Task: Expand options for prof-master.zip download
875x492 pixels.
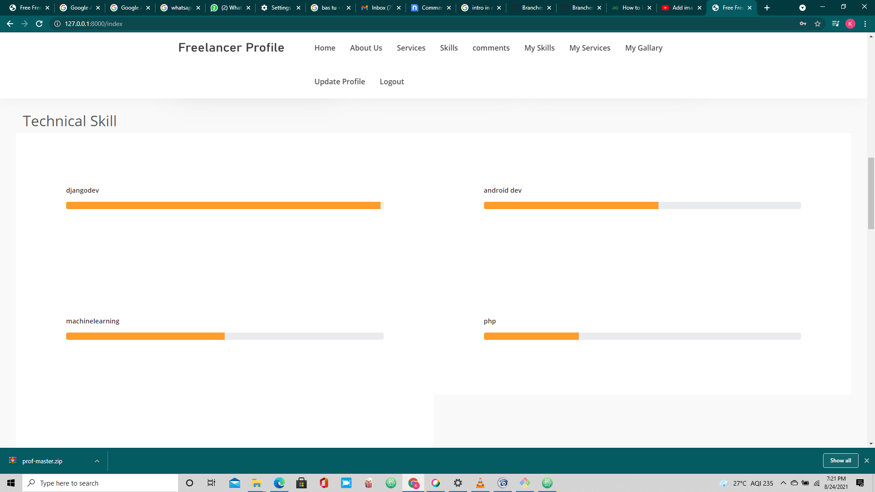Action: [97, 461]
